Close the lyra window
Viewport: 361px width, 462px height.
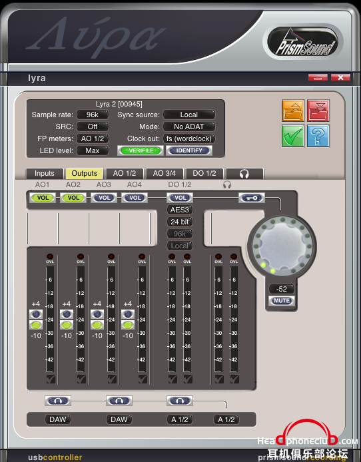[x=340, y=77]
